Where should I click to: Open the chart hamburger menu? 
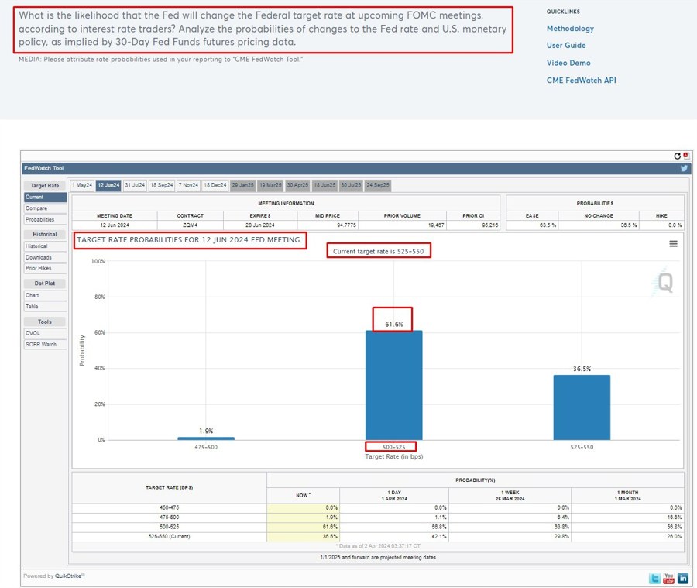[x=674, y=244]
